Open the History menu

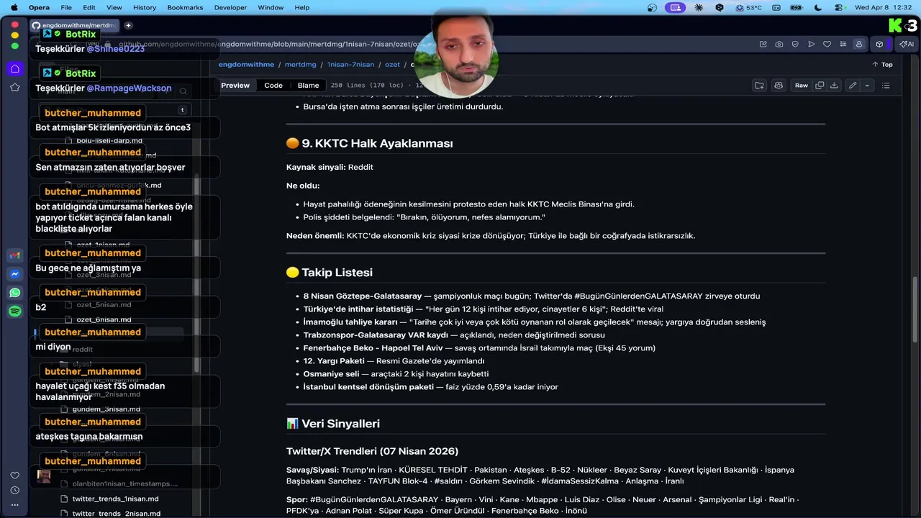click(x=145, y=7)
